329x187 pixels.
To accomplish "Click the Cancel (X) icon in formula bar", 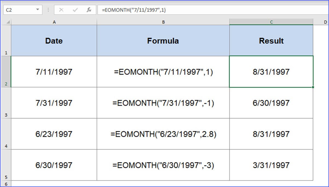I will (61, 10).
